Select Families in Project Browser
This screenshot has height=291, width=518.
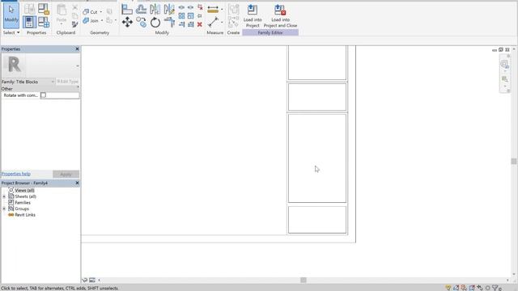click(x=23, y=203)
